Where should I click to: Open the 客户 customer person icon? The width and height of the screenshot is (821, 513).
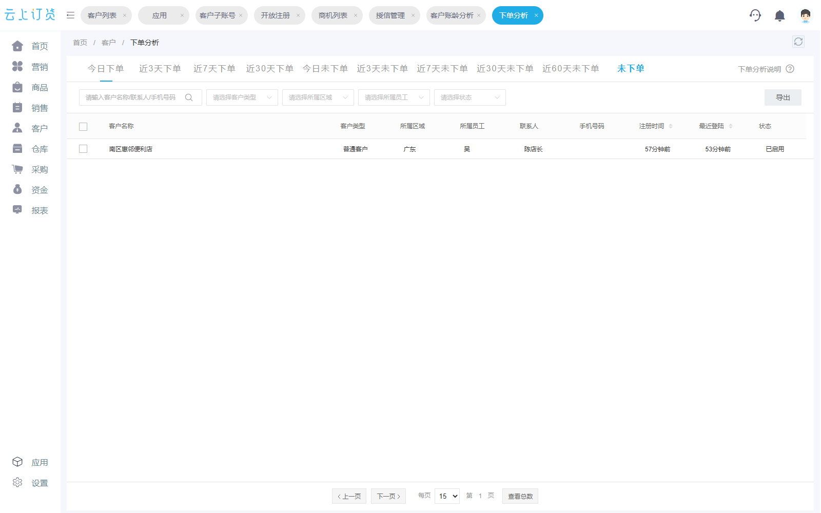17,128
